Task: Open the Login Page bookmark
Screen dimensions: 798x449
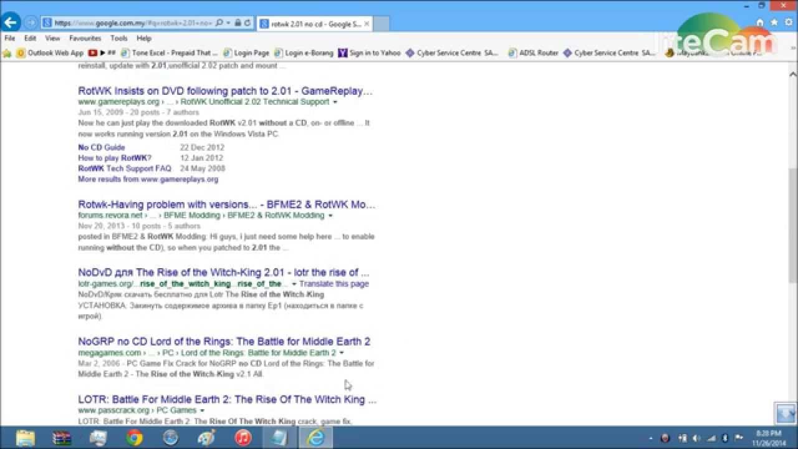Action: point(246,53)
